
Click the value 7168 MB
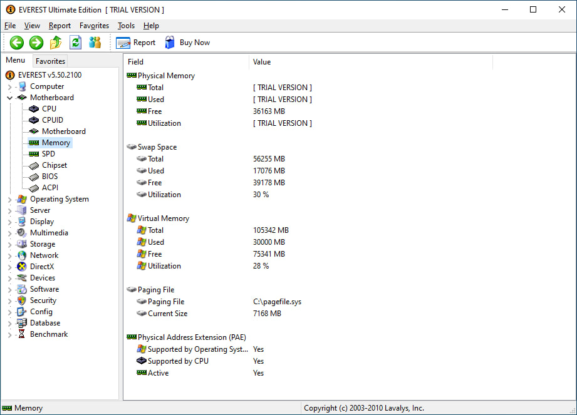267,314
